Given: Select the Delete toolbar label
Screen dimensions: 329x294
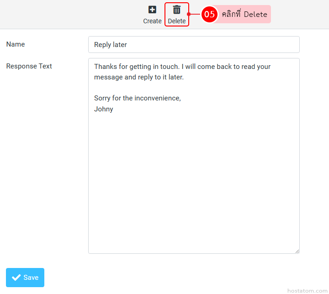Looking at the screenshot, I should click(x=177, y=21).
